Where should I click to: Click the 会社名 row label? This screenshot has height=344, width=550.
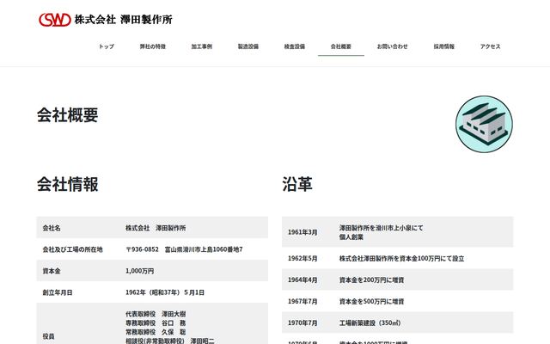(52, 228)
